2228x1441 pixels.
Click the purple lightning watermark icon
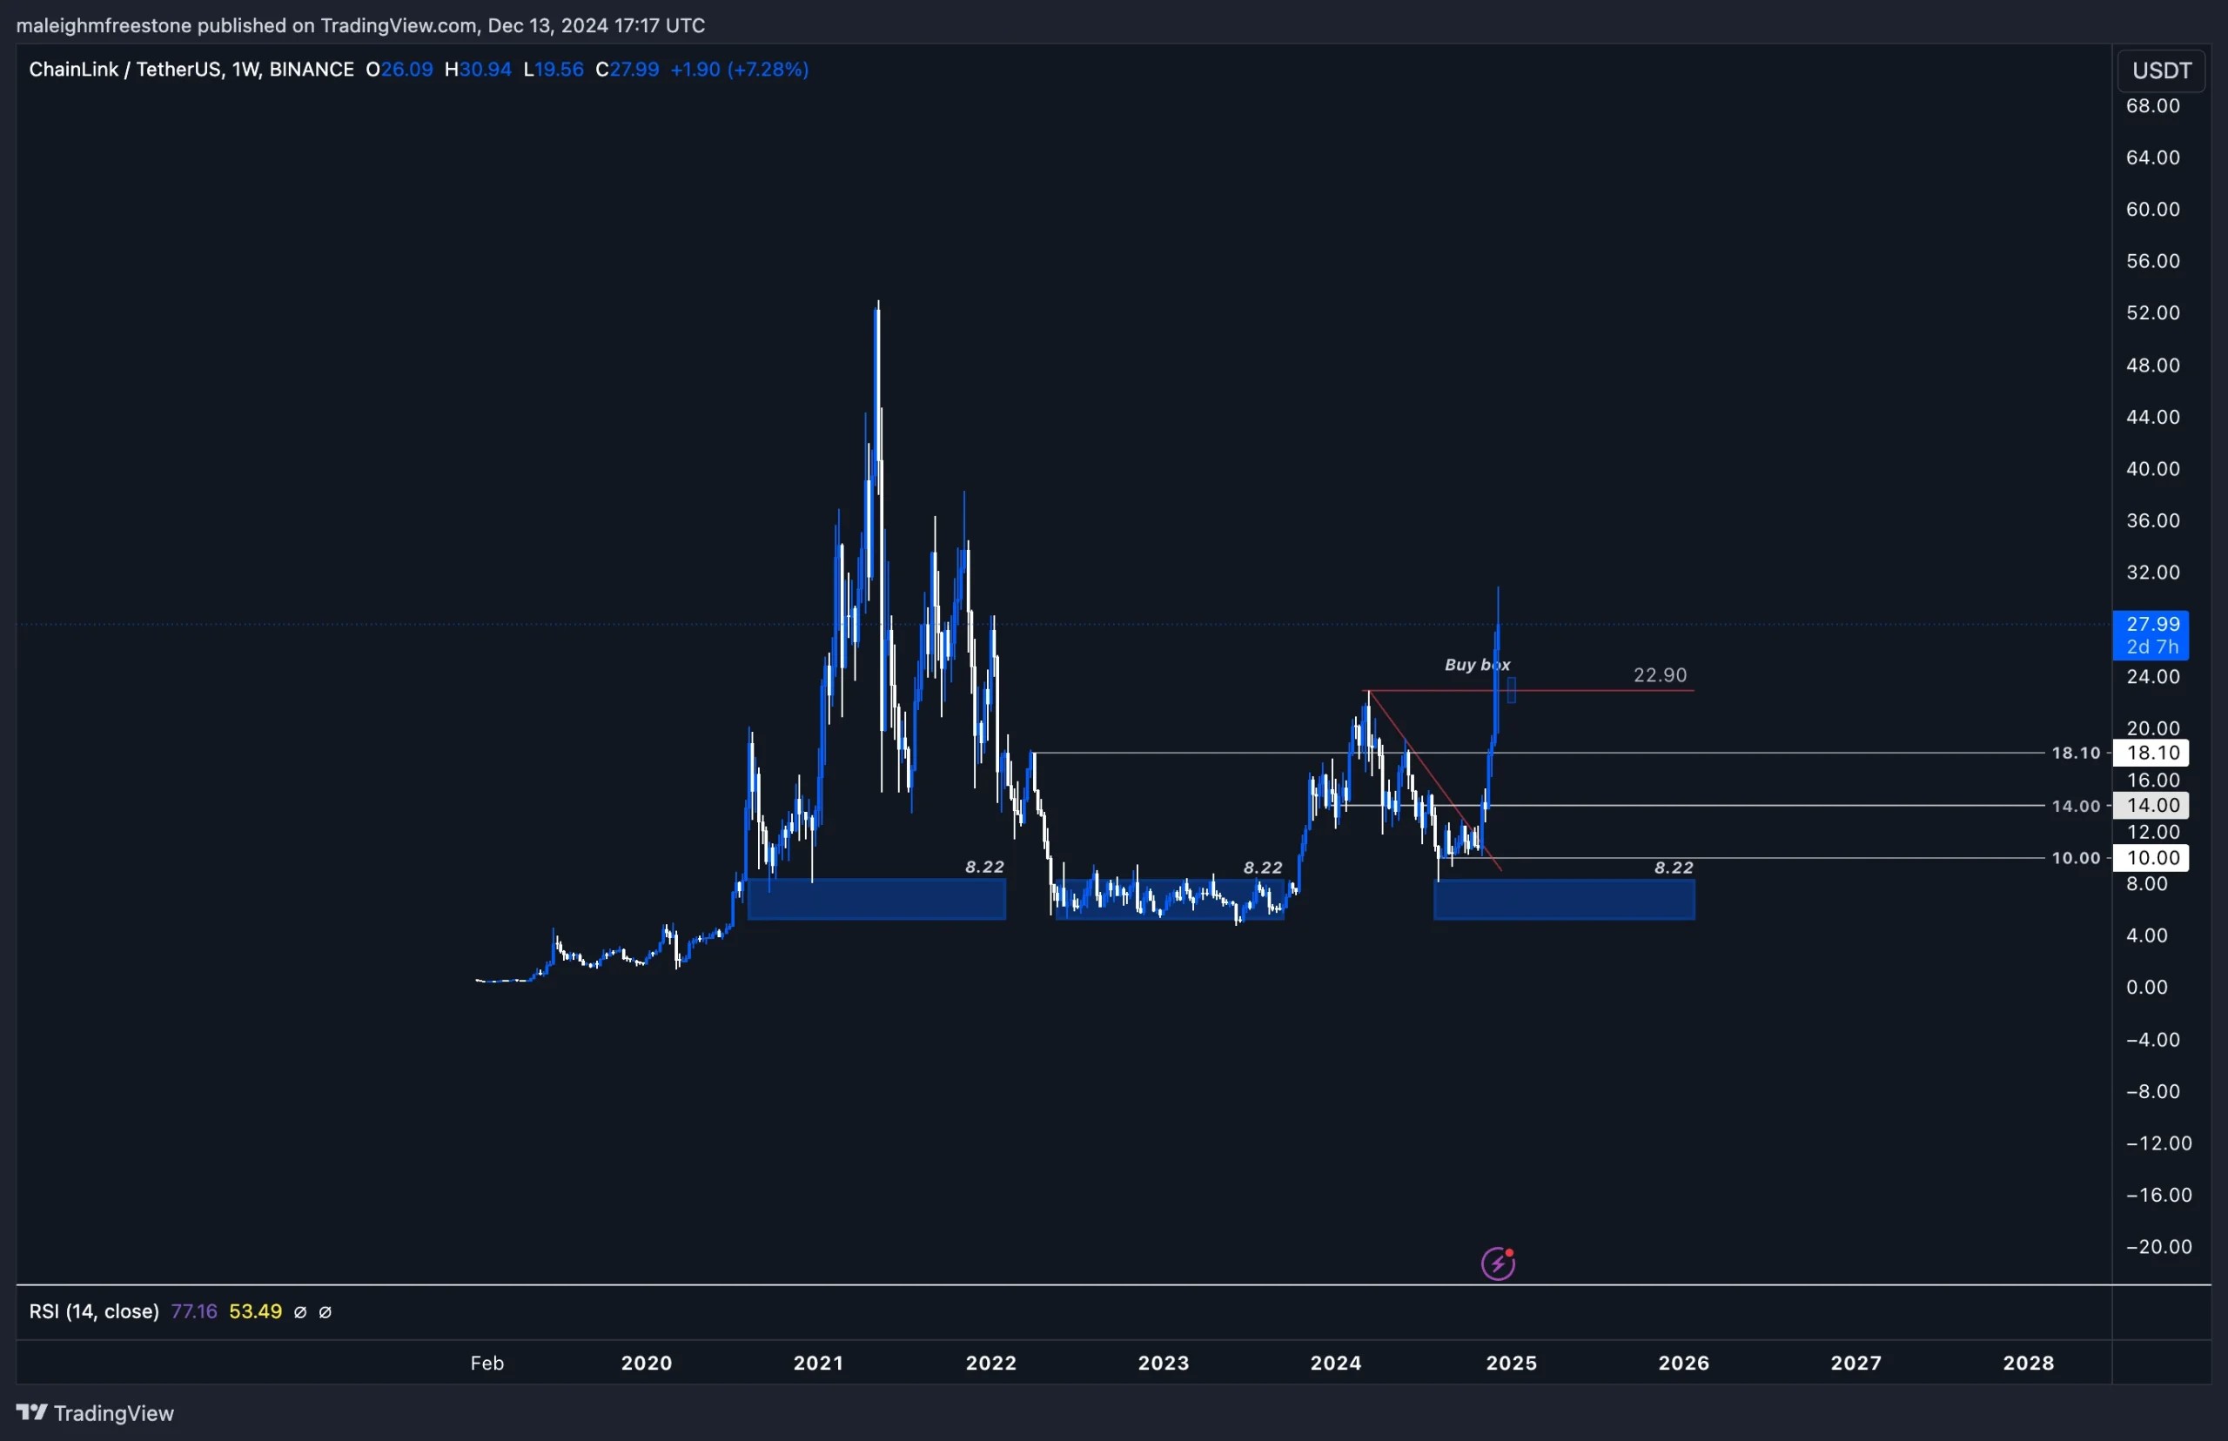coord(1498,1262)
